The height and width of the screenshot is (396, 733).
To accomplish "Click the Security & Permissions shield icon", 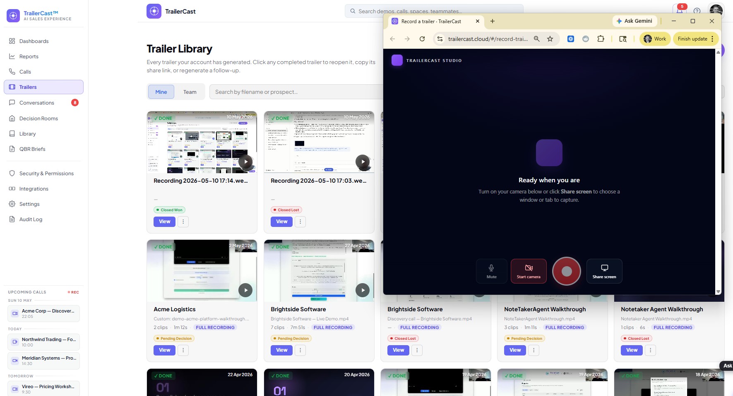I will (12, 173).
